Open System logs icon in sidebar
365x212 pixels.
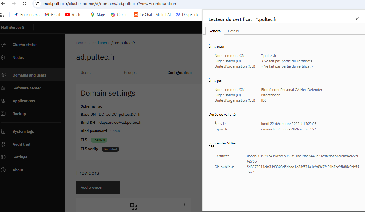click(3, 131)
